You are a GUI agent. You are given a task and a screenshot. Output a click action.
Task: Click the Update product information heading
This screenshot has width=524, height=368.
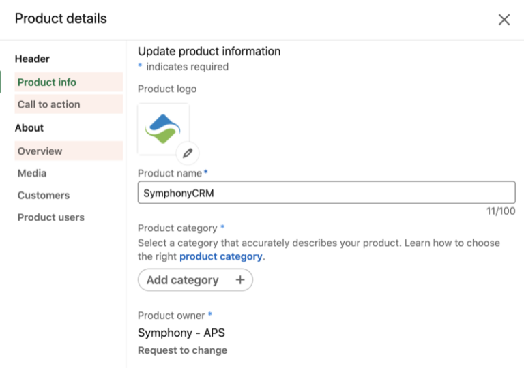click(x=209, y=51)
